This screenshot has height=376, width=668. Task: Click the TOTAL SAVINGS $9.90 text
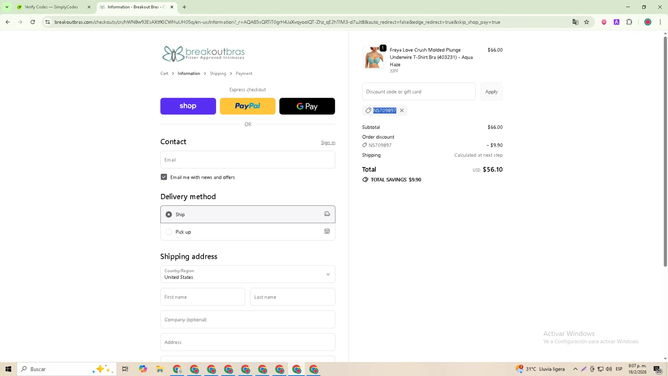[396, 180]
